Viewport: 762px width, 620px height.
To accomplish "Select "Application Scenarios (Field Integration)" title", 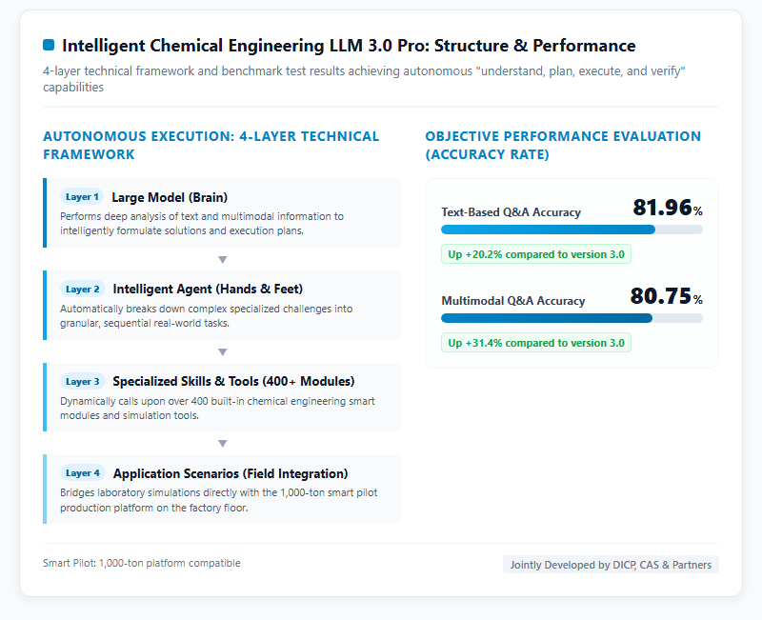I will [x=231, y=473].
